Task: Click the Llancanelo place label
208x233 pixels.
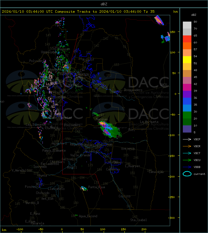Action: point(56,189)
